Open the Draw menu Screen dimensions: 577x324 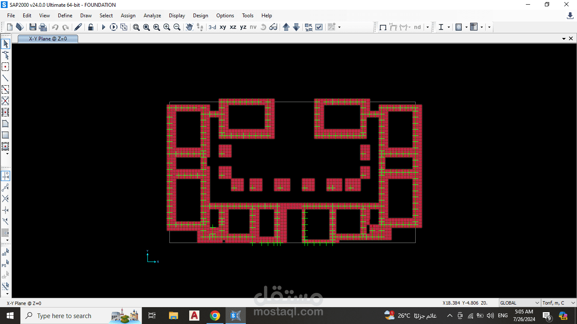(86, 16)
